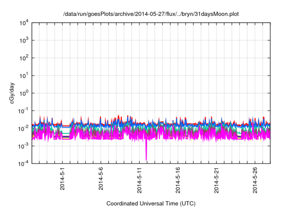Click the cGy/day y-axis label
The image size is (298, 208).
click(14, 93)
